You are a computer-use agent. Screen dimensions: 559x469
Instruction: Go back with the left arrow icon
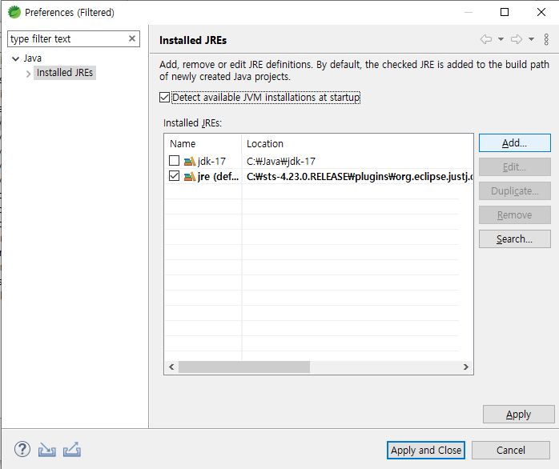tap(486, 39)
